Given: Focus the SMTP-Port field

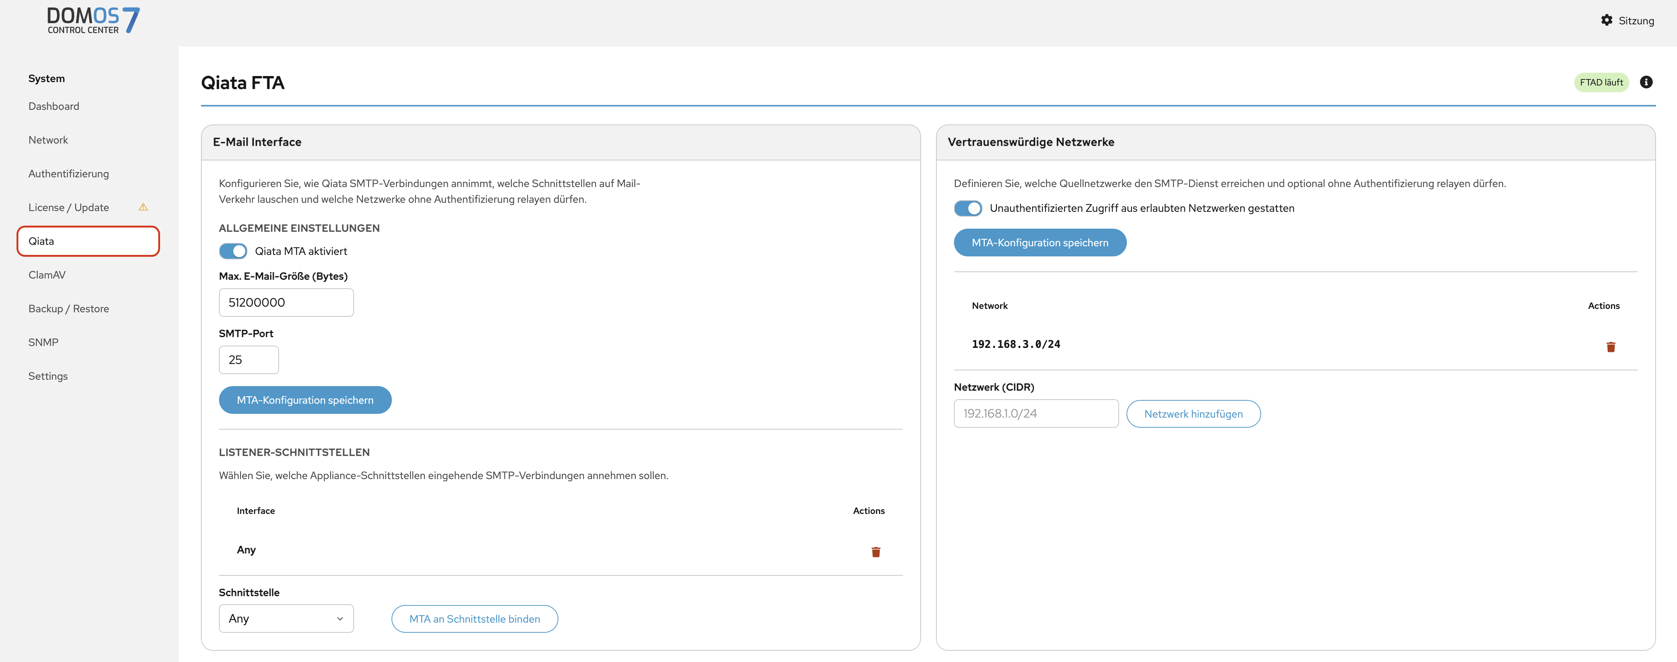Looking at the screenshot, I should coord(249,360).
